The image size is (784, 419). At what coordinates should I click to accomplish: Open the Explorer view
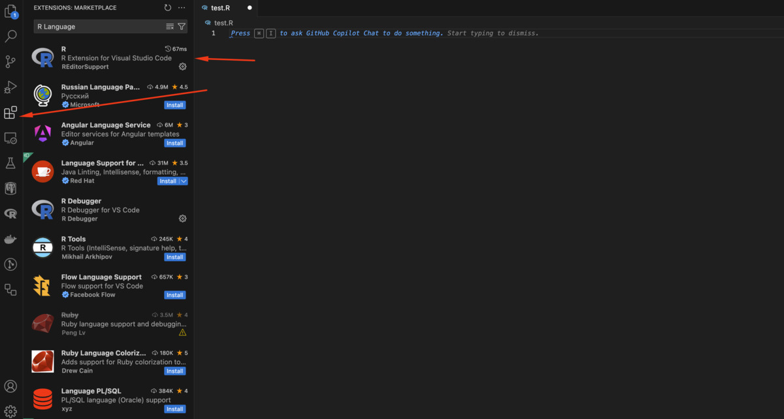tap(10, 12)
